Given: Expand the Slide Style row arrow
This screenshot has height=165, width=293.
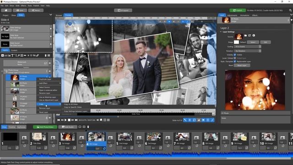Looking at the screenshot, I should 51,37.
